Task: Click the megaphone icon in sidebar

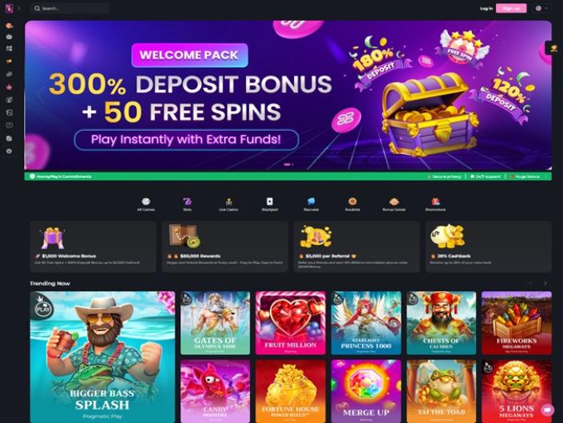Action: point(10,61)
